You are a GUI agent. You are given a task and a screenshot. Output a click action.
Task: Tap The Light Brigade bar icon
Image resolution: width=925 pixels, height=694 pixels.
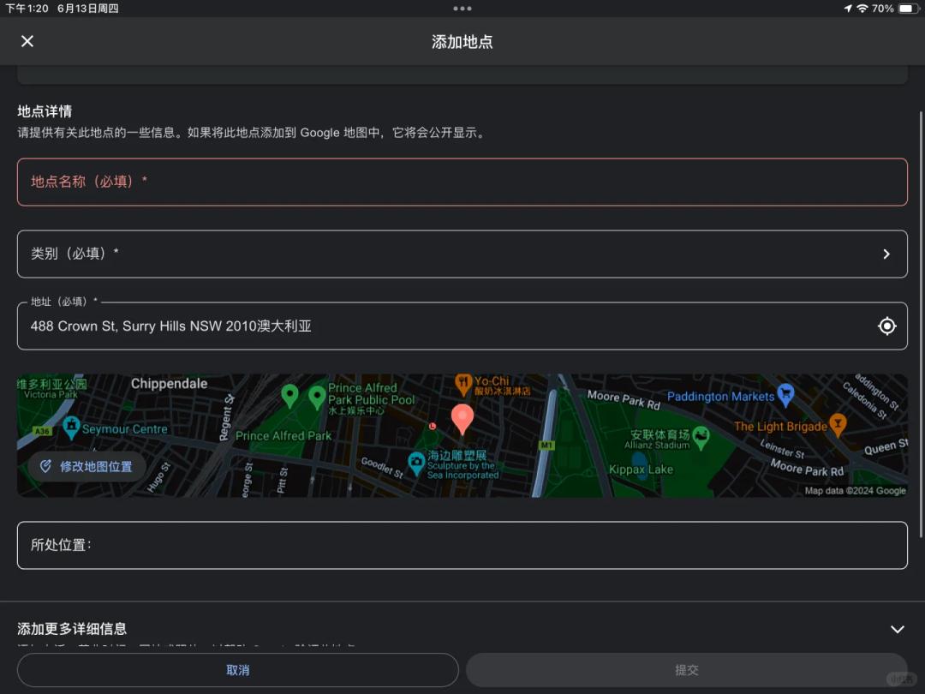tap(838, 423)
